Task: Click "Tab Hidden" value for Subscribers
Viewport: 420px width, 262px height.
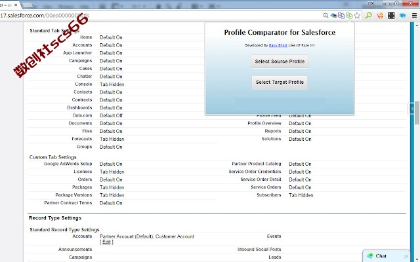Action: pos(301,195)
